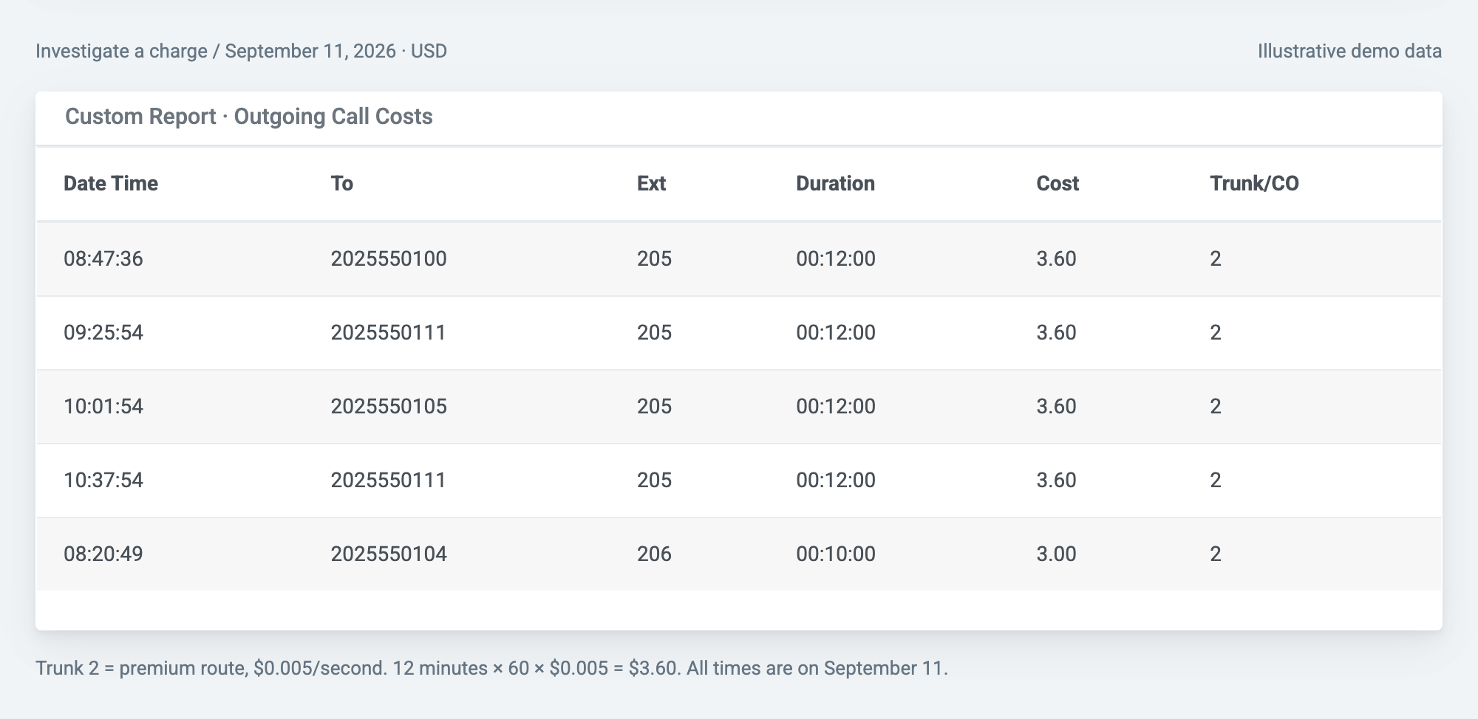Open the number 2025550104
This screenshot has height=719, width=1478.
tap(389, 554)
